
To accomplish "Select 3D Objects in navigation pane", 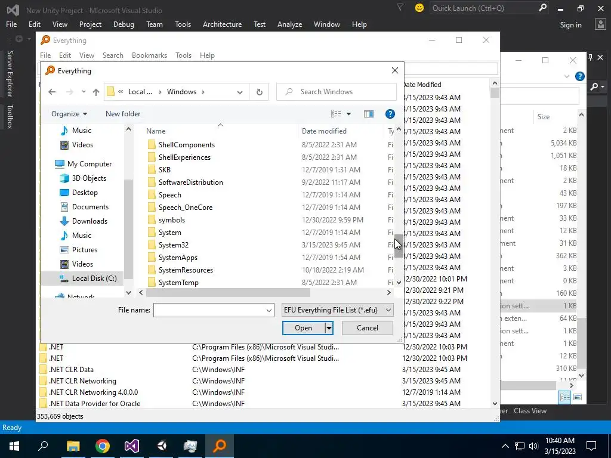I will [89, 178].
